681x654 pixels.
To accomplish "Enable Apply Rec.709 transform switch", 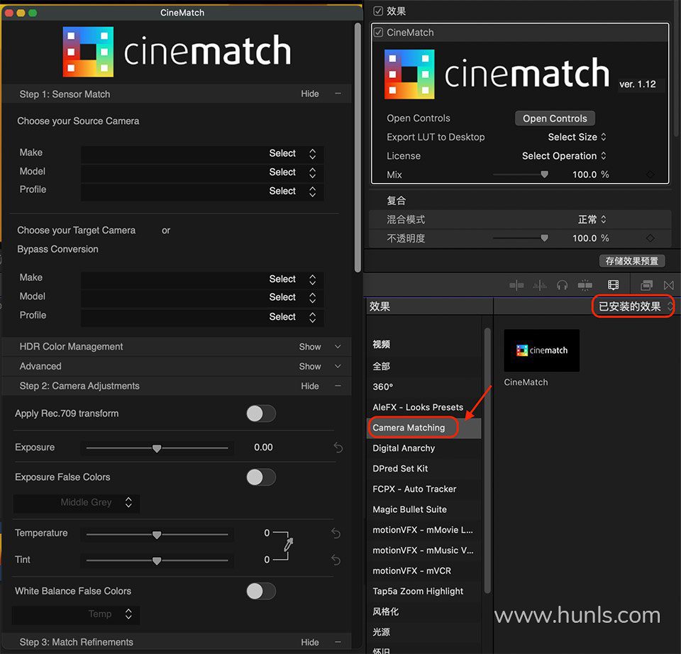I will [x=260, y=414].
